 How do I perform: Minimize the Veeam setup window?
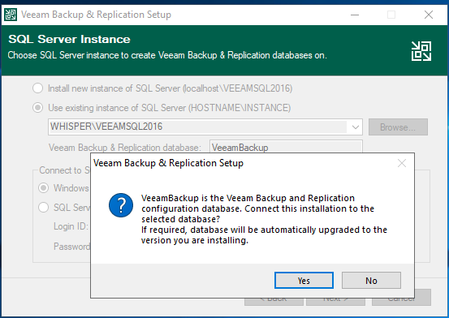pos(355,15)
